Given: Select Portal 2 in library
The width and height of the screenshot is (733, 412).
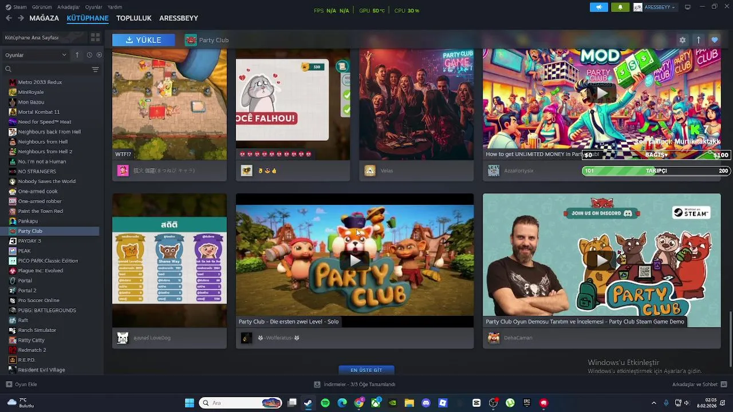Looking at the screenshot, I should (x=27, y=291).
